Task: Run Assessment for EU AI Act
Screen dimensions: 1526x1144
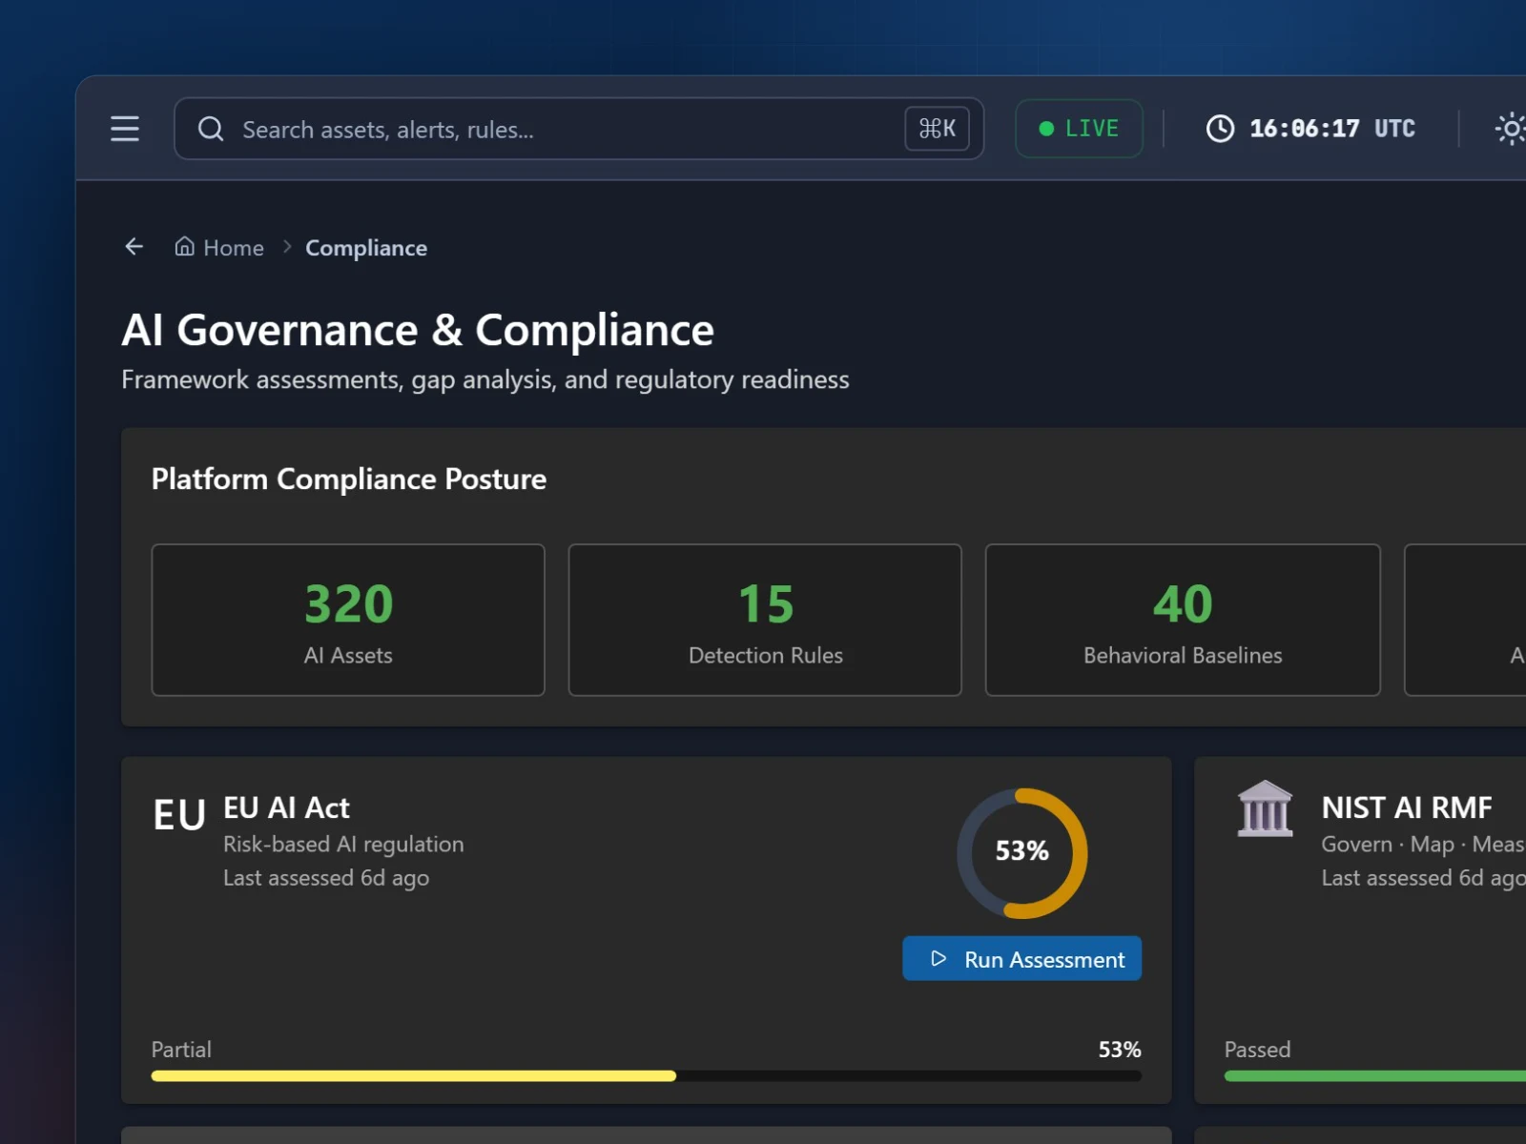Action: click(x=1022, y=958)
